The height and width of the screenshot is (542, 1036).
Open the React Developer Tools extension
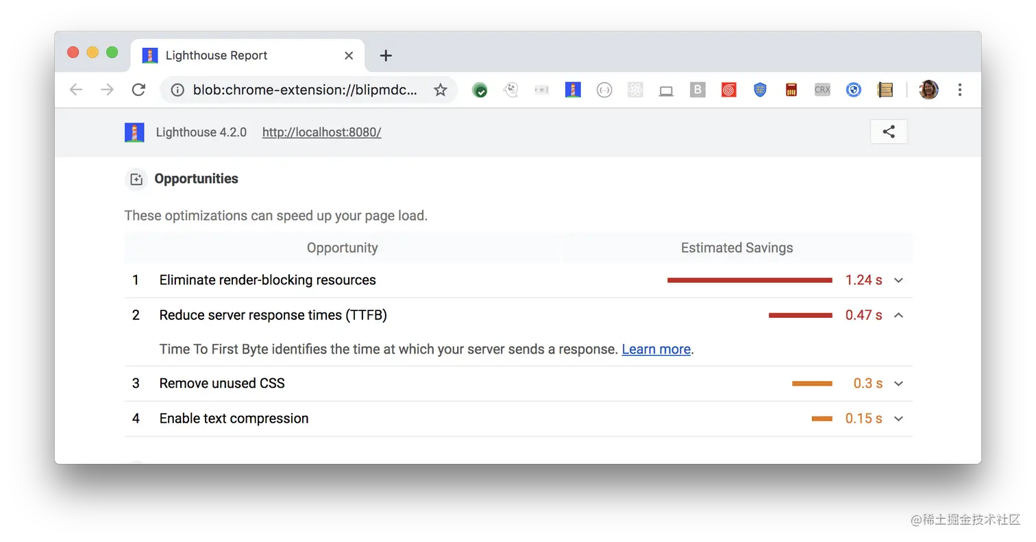[635, 90]
